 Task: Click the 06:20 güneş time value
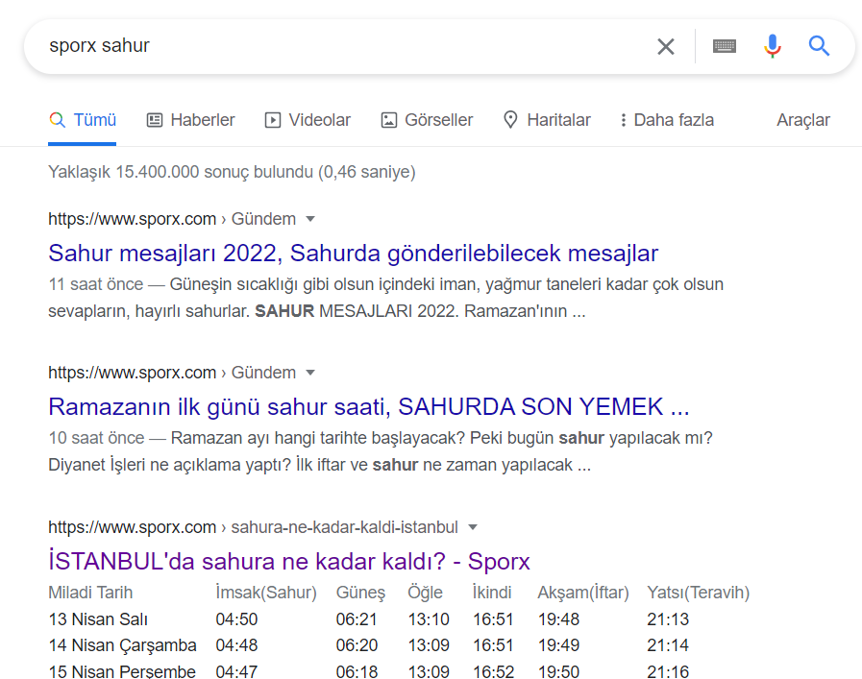point(357,645)
